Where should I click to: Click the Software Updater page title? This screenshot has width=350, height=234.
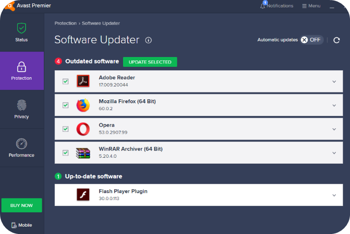coord(97,40)
